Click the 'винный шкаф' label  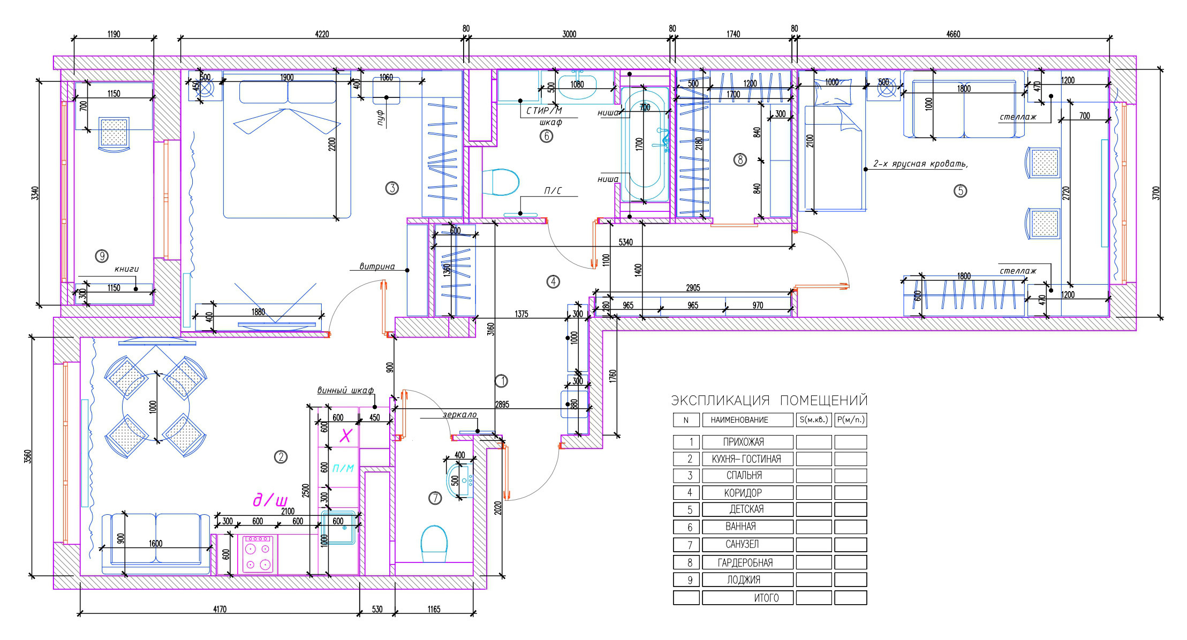[x=345, y=391]
